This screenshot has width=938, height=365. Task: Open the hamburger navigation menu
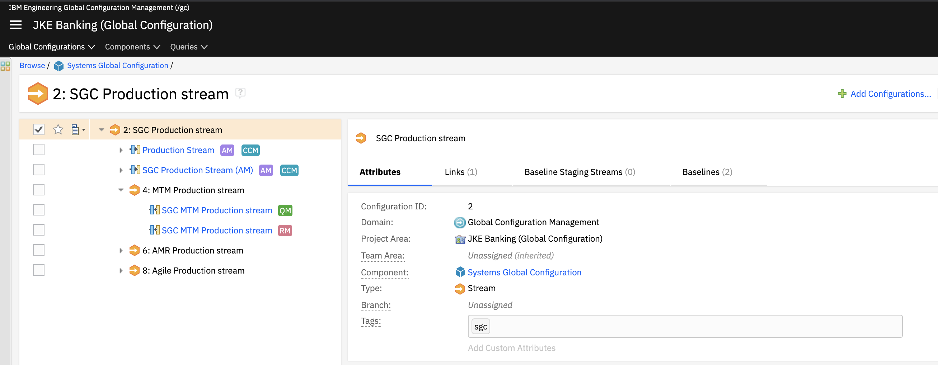tap(16, 25)
